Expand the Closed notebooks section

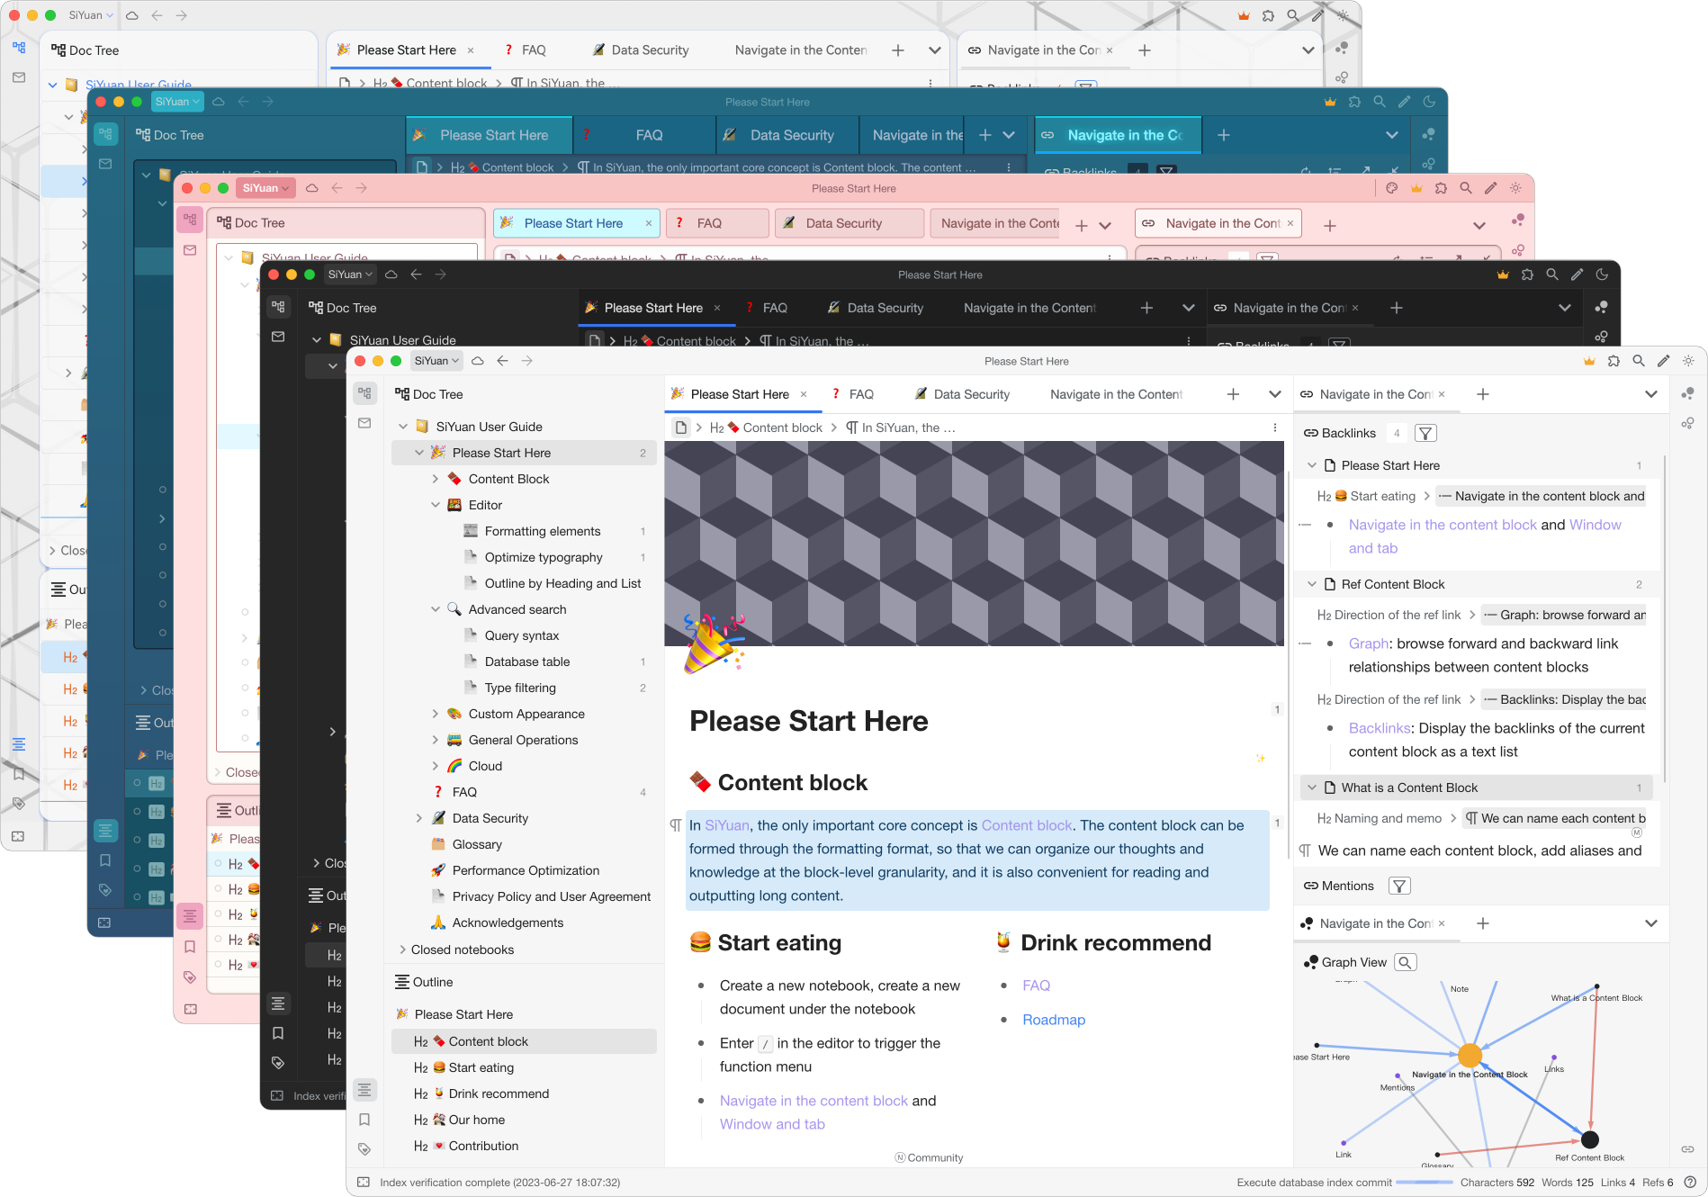pyautogui.click(x=402, y=949)
